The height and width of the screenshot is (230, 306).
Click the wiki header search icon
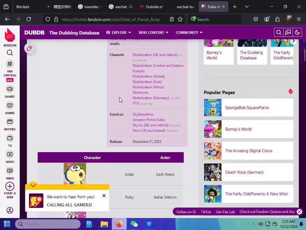coord(279,32)
